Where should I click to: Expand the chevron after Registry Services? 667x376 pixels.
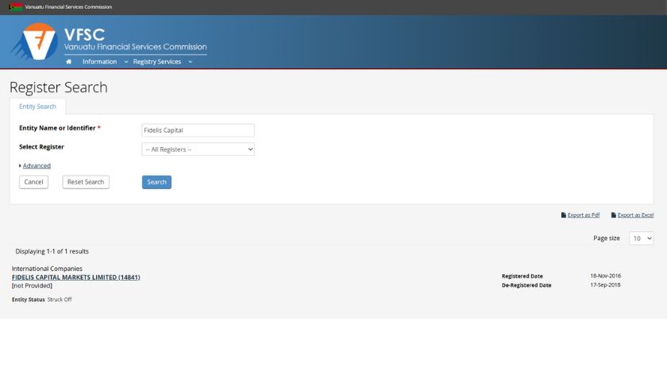point(191,62)
